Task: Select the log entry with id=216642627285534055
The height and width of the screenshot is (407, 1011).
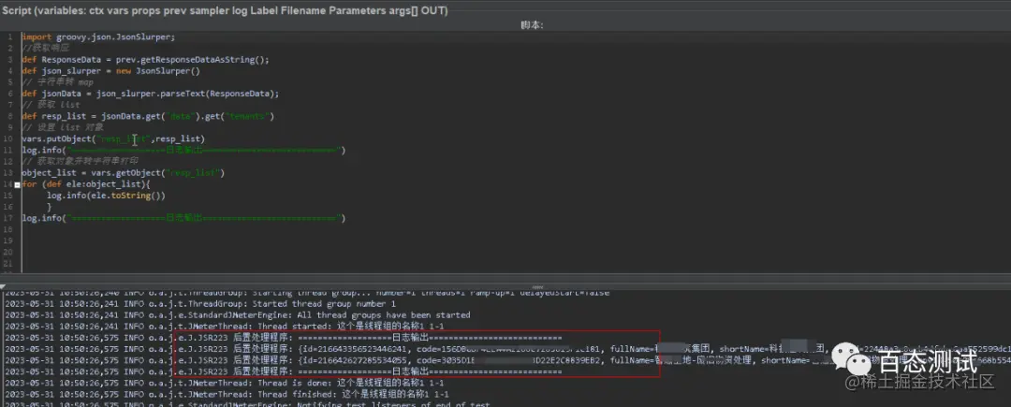Action: (506, 360)
